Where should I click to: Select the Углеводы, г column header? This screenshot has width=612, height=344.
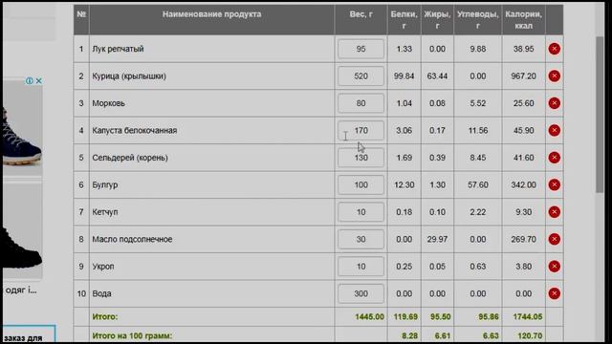point(478,20)
